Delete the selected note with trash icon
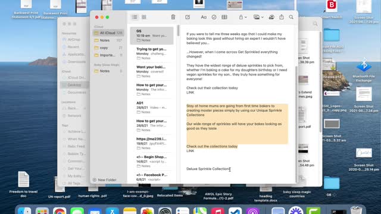 coord(173,17)
